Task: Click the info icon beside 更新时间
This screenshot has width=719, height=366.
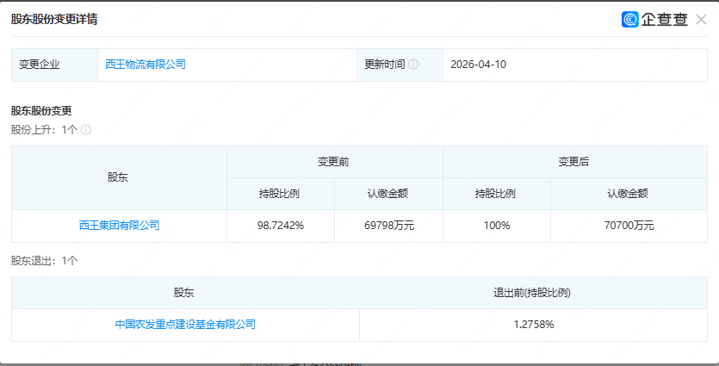Action: pos(413,65)
